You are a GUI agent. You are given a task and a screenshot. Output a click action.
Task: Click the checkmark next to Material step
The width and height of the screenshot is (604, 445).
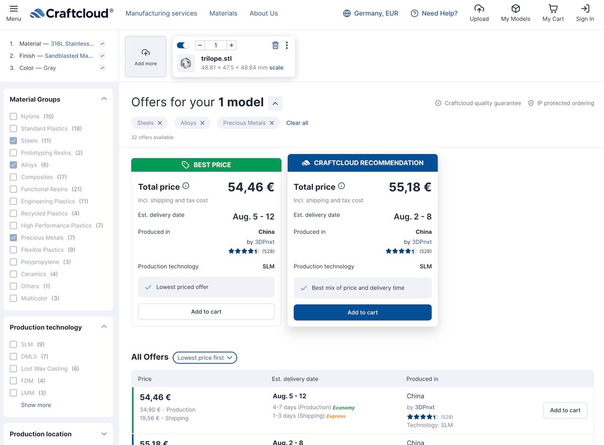point(103,44)
